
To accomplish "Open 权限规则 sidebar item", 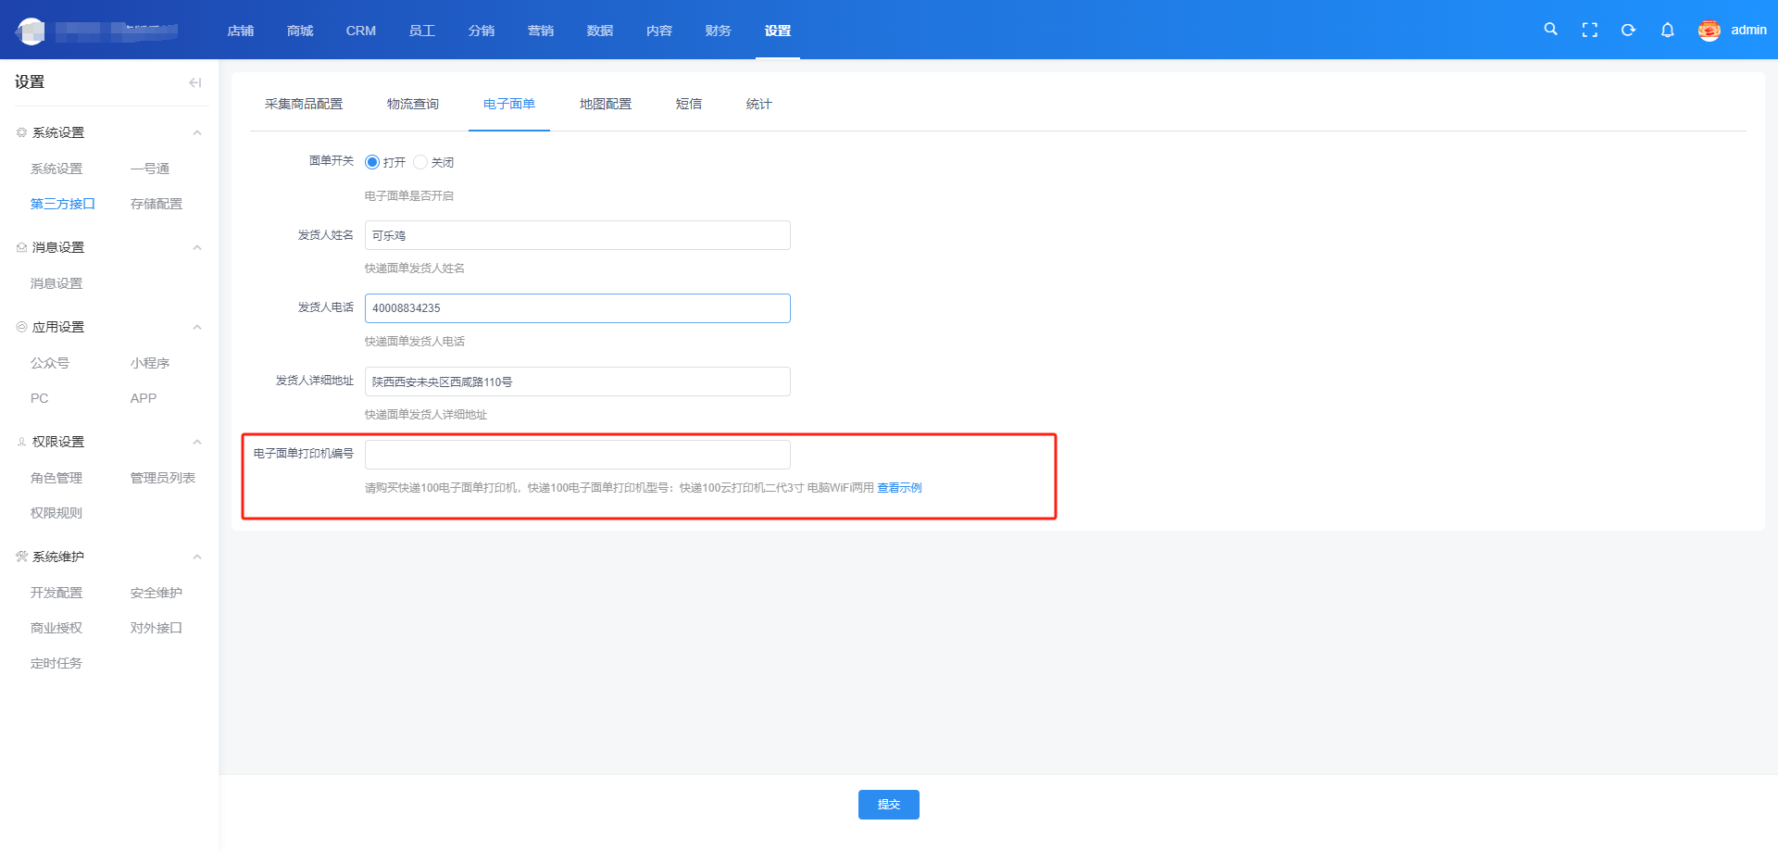I will tap(56, 513).
